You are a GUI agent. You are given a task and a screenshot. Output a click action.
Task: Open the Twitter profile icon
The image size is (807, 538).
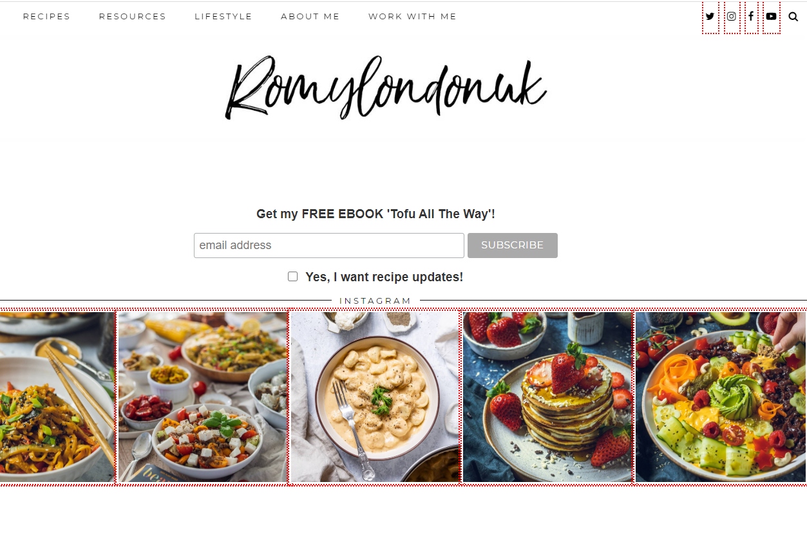(710, 17)
